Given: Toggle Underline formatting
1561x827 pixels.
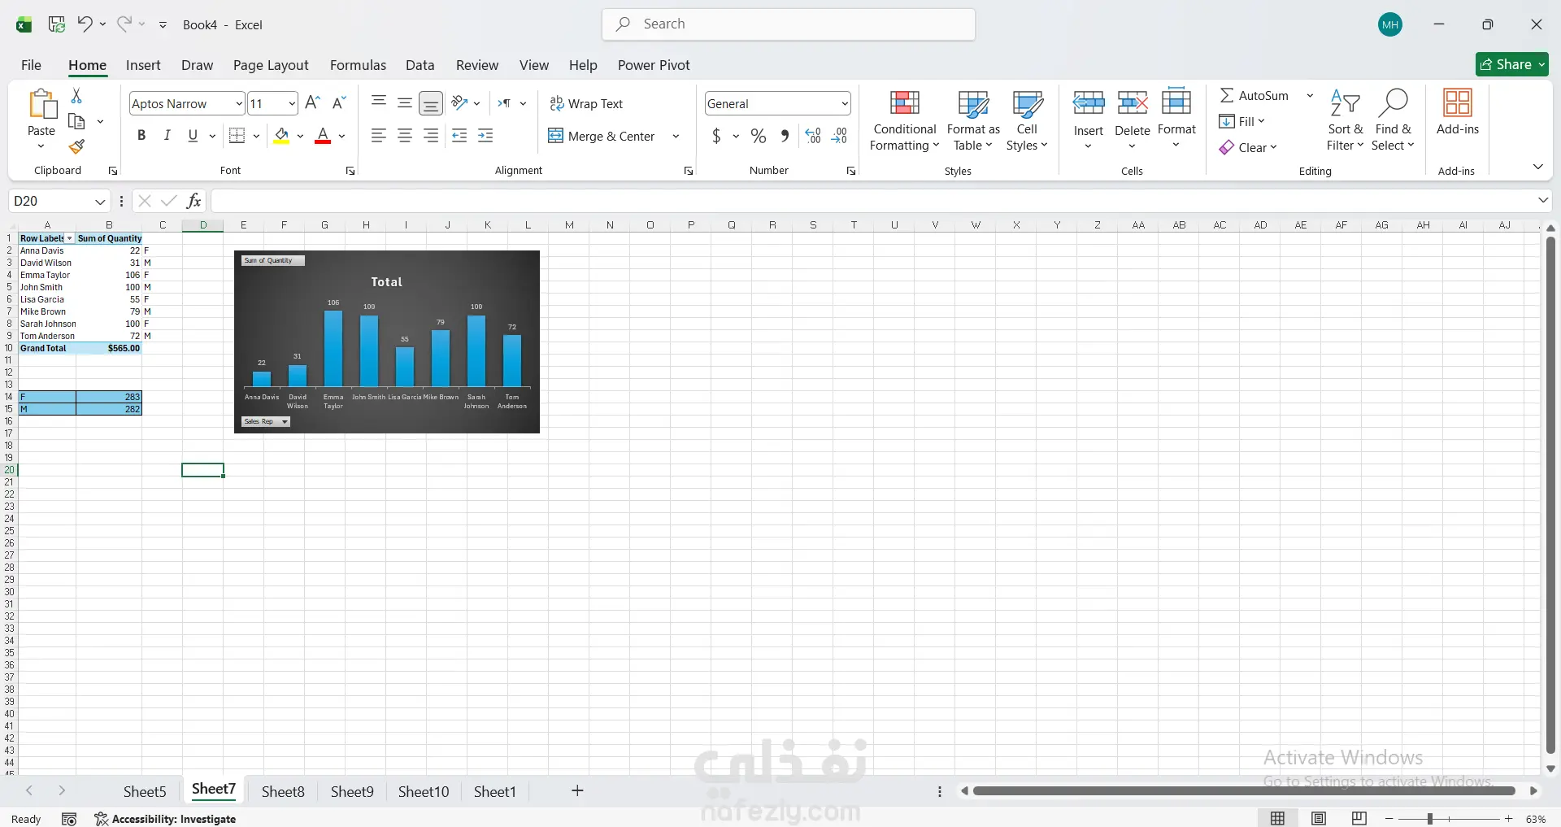Looking at the screenshot, I should coord(193,136).
